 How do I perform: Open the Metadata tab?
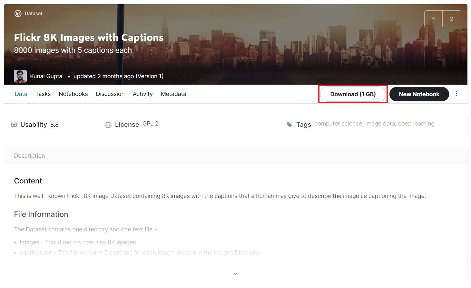click(x=173, y=94)
